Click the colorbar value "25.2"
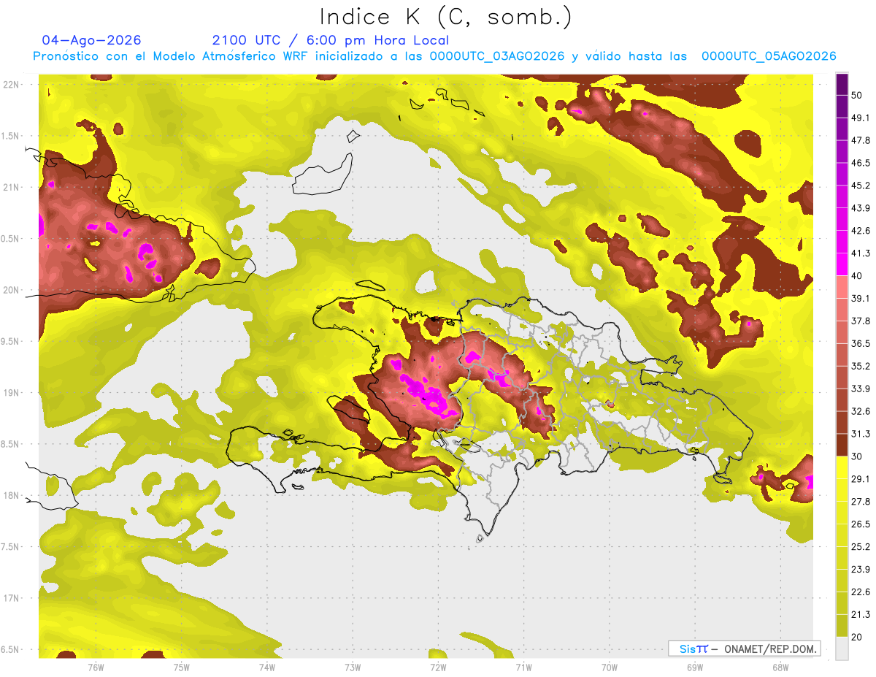 pos(860,546)
